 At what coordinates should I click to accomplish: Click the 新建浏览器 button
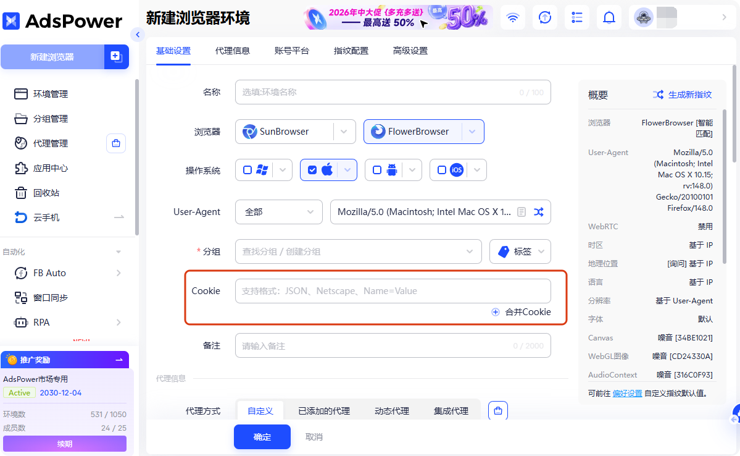[x=52, y=57]
